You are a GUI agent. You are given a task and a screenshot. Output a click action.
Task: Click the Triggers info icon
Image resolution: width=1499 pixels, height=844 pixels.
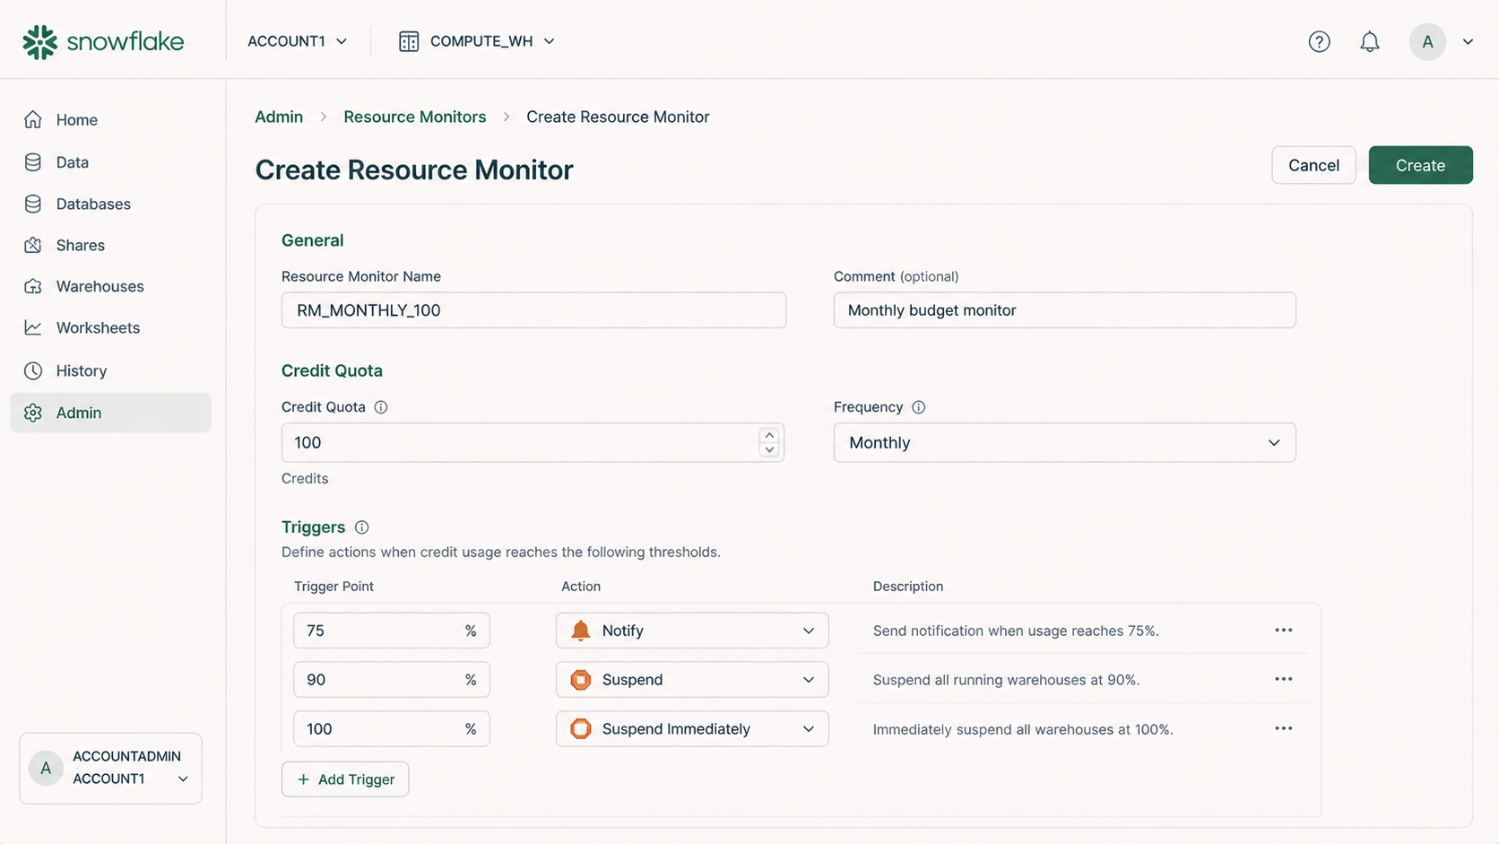point(361,527)
